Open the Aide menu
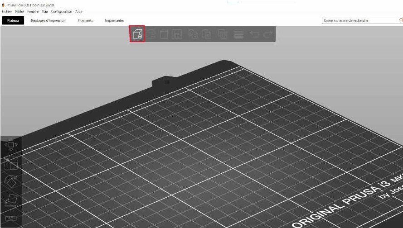The image size is (403, 228). 78,11
